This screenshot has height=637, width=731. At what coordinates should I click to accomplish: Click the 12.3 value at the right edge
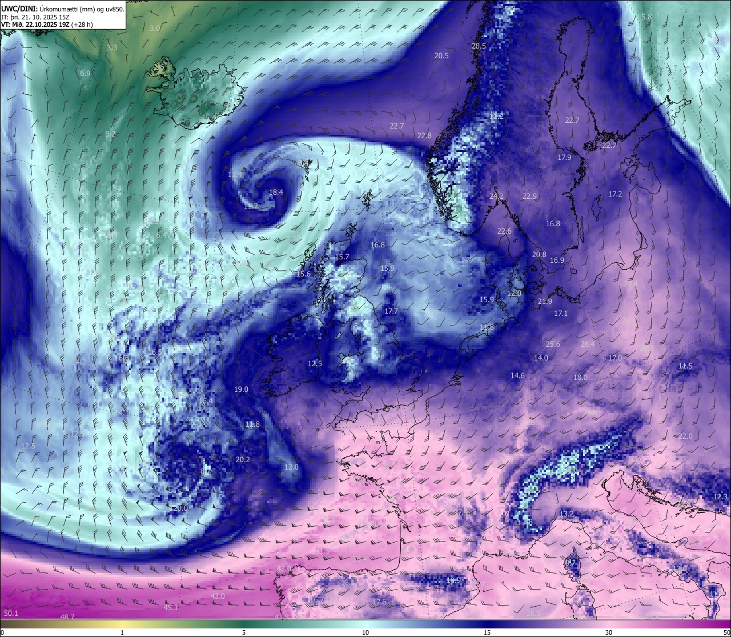click(x=720, y=497)
